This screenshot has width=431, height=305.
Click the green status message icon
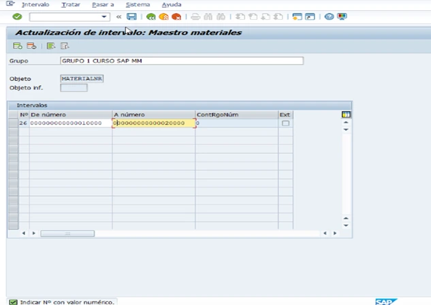(x=13, y=302)
